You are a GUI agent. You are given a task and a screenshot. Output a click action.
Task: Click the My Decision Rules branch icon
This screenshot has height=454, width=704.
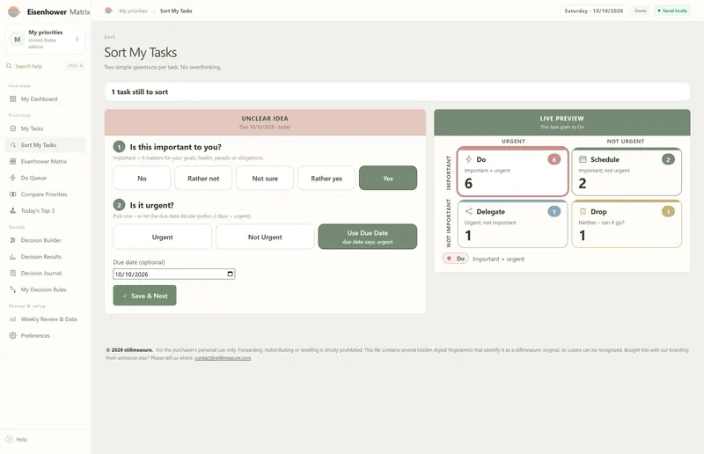coord(12,289)
